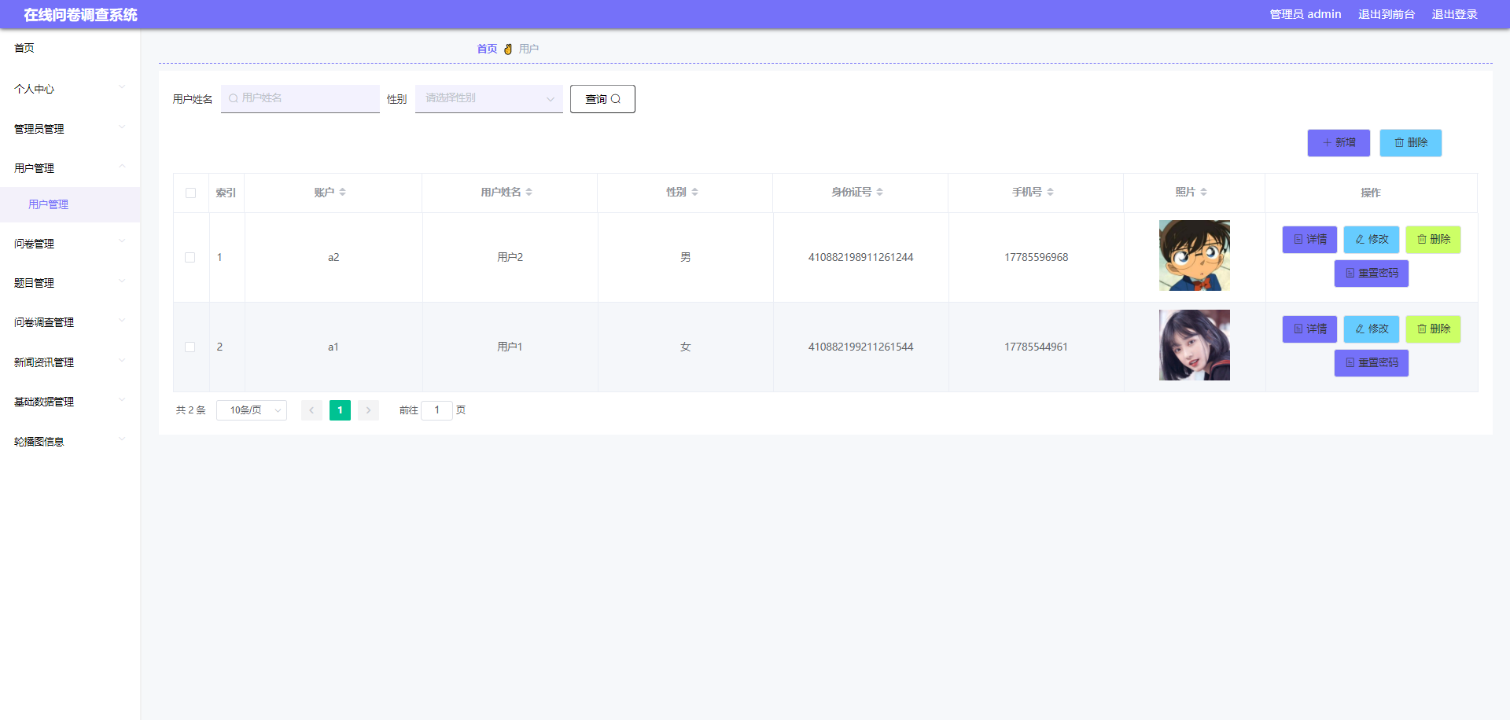The height and width of the screenshot is (720, 1510).
Task: Click phone number 17785544961
Action: [x=1036, y=347]
